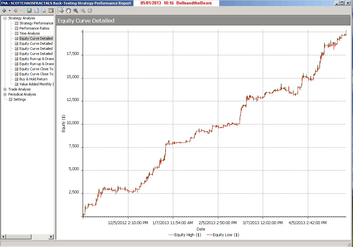353x247 pixels.
Task: Click the 1/7/2013 11:54:00 AM date label
Action: tap(173, 223)
